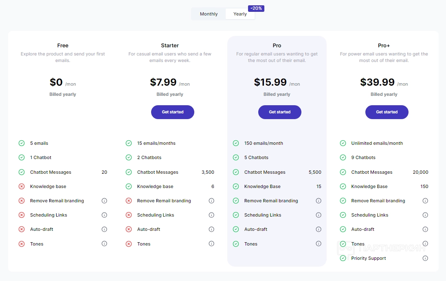Click red cross icon beside Starter Auto-draft
Viewport: 446px width, 281px height.
[x=129, y=229]
